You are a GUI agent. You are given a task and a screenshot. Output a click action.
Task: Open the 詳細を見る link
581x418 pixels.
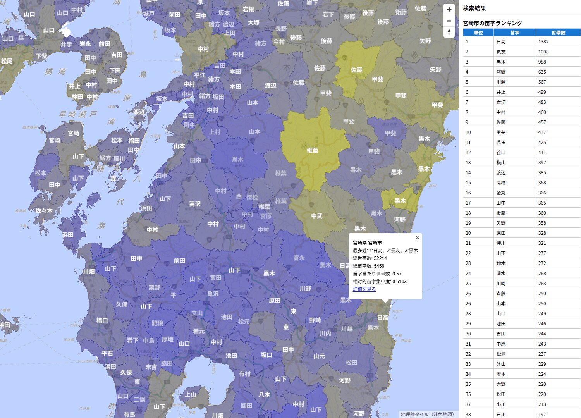point(364,289)
